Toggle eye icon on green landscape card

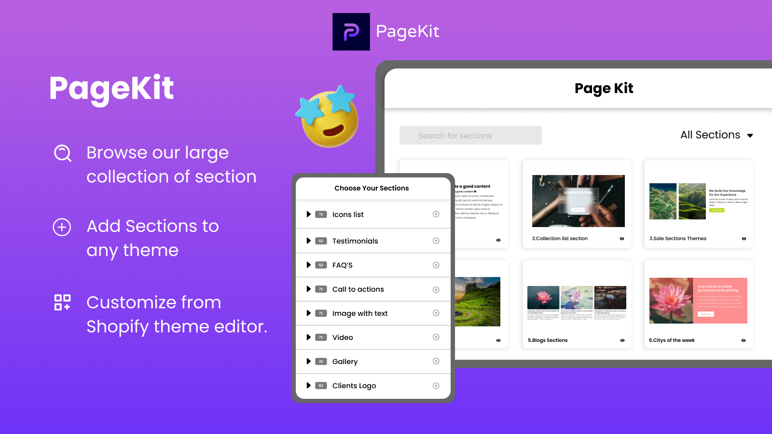point(498,340)
